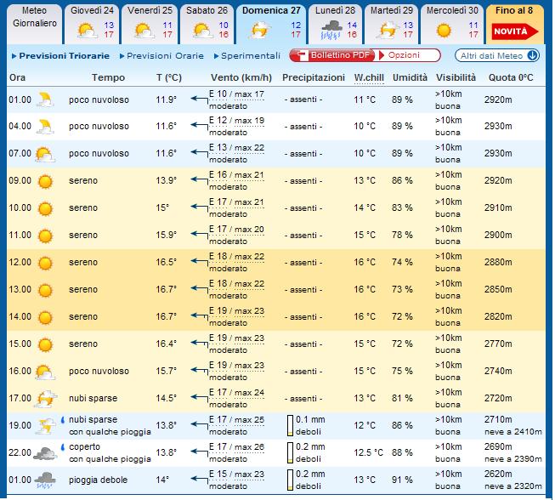Click the wind value 'E 19 / max 23' at 16.00

click(x=236, y=366)
